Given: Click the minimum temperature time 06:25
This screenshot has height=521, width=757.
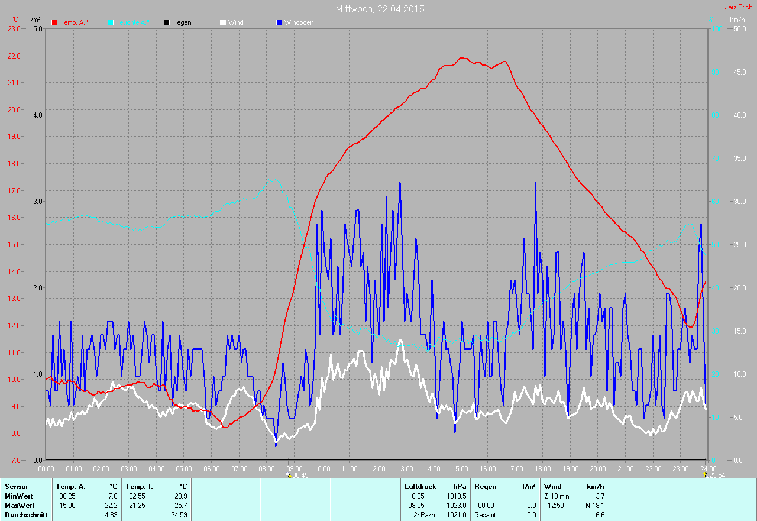Looking at the screenshot, I should click(67, 496).
